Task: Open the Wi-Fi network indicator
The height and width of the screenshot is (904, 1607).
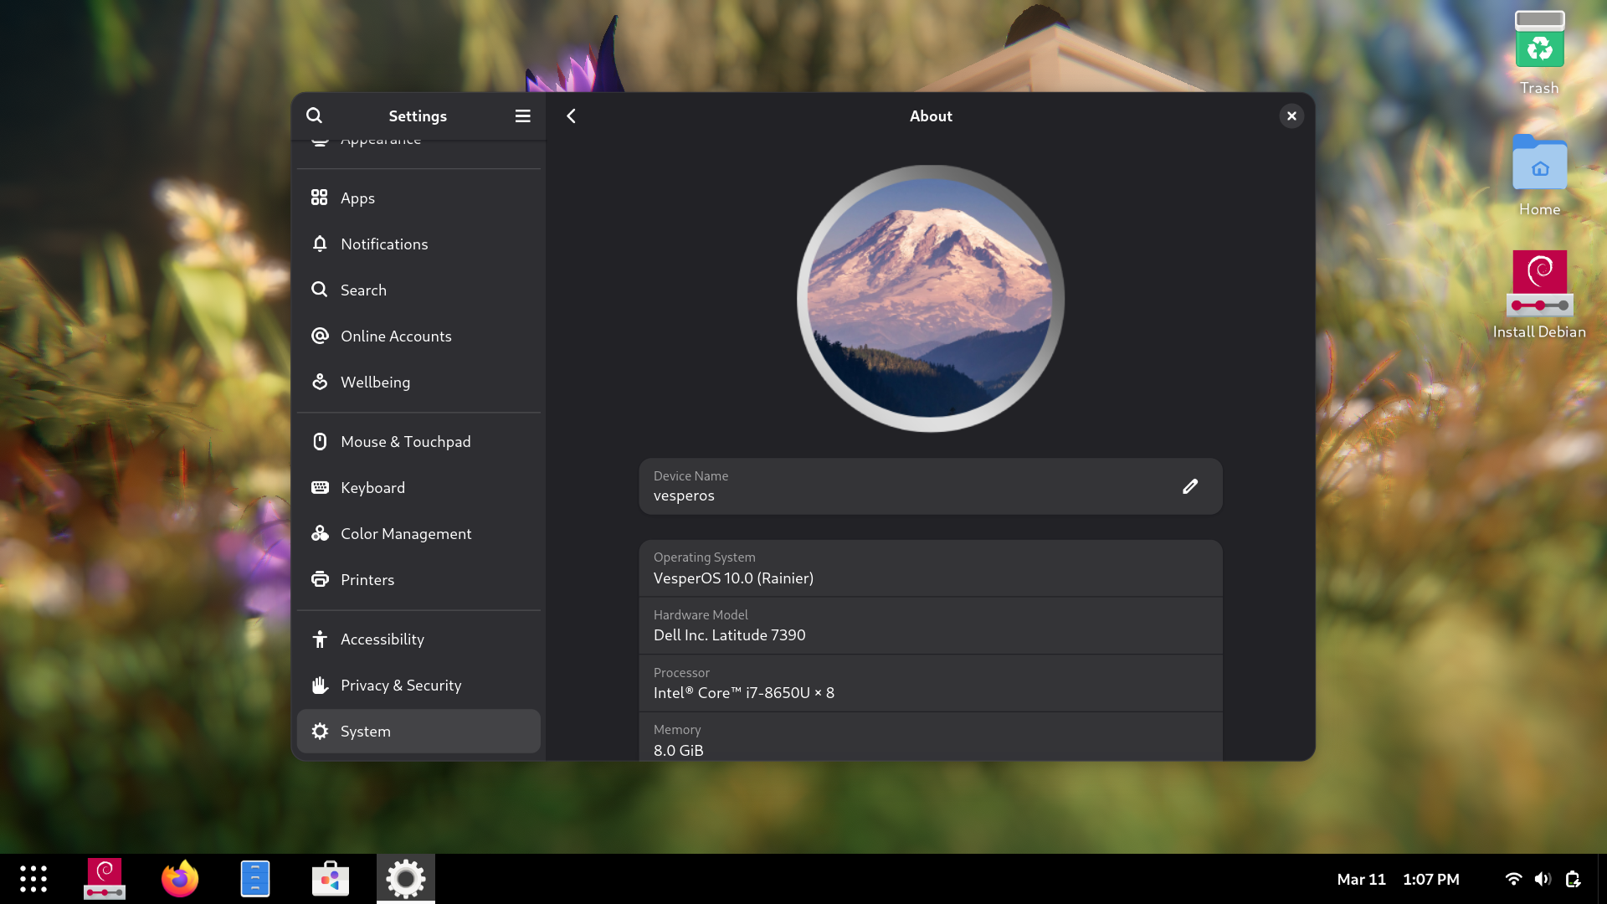Action: [1513, 879]
